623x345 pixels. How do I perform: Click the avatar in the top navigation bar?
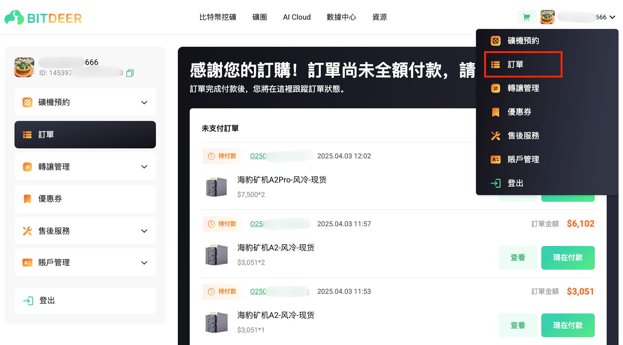pyautogui.click(x=547, y=17)
